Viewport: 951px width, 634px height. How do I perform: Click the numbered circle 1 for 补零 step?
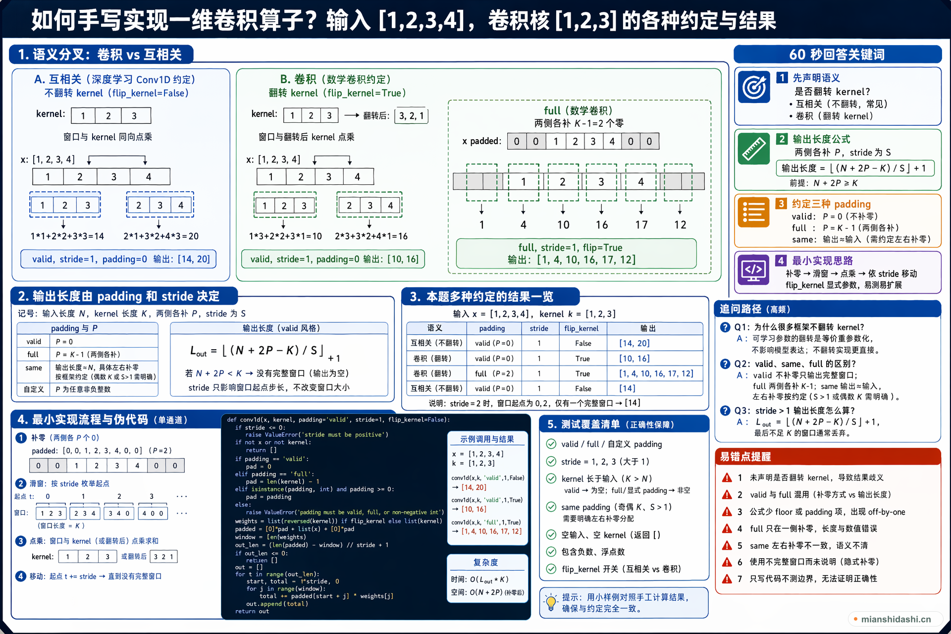tap(21, 438)
